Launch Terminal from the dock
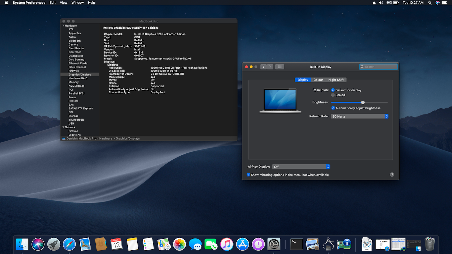 click(x=296, y=244)
